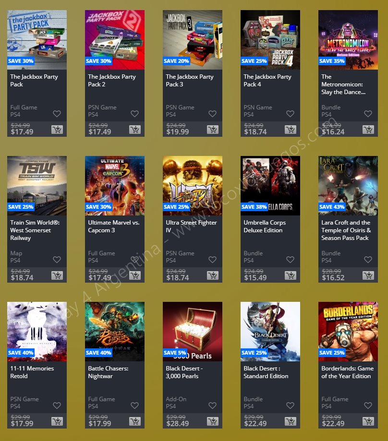The width and height of the screenshot is (388, 441).
Task: Open Borderlands Game of the Year cover art
Action: click(x=348, y=332)
